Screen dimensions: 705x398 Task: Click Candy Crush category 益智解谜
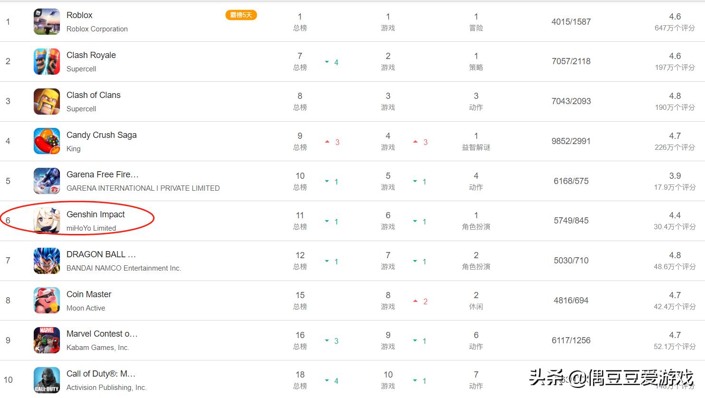tap(476, 147)
